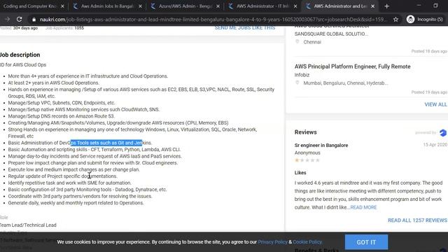Close the Coding and Computer tab
The image size is (448, 252).
(62, 6)
